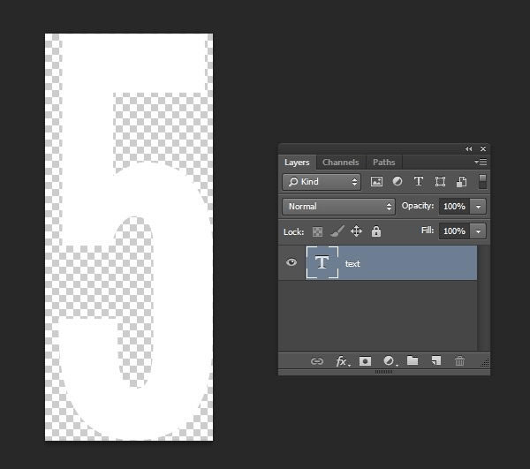Image resolution: width=530 pixels, height=469 pixels.
Task: Filter layers by smart objects
Action: tap(461, 182)
